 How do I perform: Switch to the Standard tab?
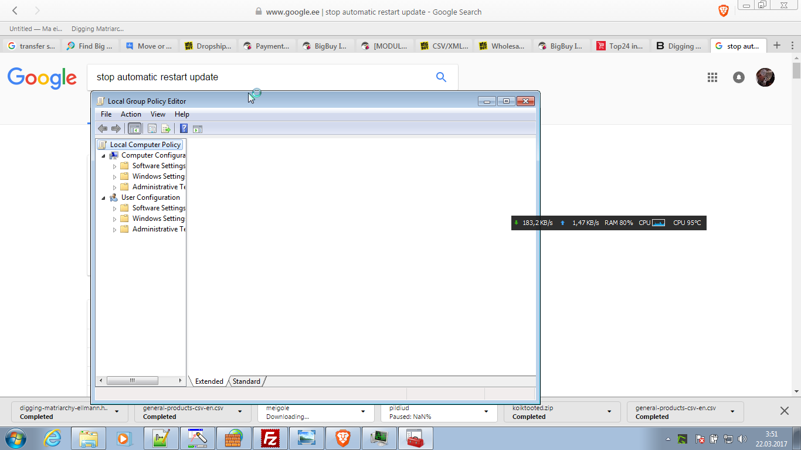pyautogui.click(x=246, y=381)
